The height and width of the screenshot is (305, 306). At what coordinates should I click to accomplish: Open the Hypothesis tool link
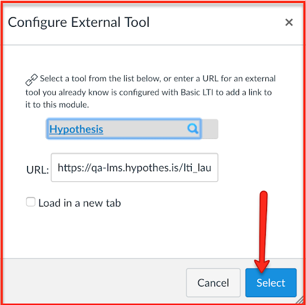(x=76, y=130)
